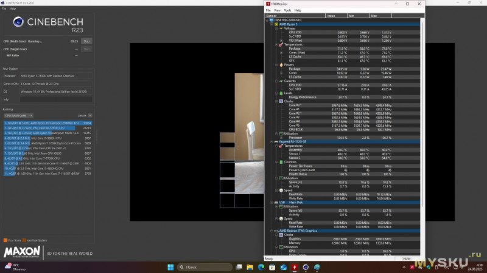Viewport: 487px width, 273px height.
Task: Open File Explorer from the taskbar
Action: coord(250,267)
